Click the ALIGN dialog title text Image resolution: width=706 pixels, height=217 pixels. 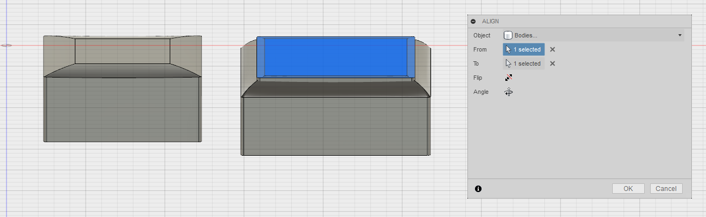point(490,21)
